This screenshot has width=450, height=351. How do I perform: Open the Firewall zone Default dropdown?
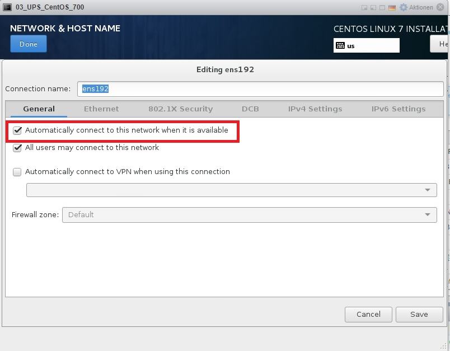pyautogui.click(x=250, y=214)
